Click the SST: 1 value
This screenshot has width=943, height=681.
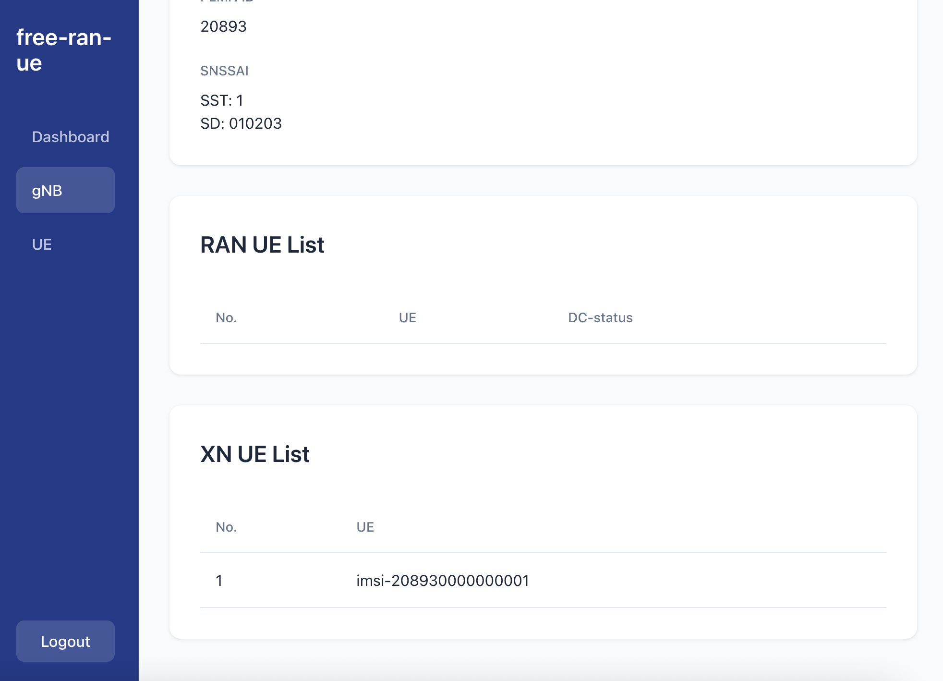(222, 100)
